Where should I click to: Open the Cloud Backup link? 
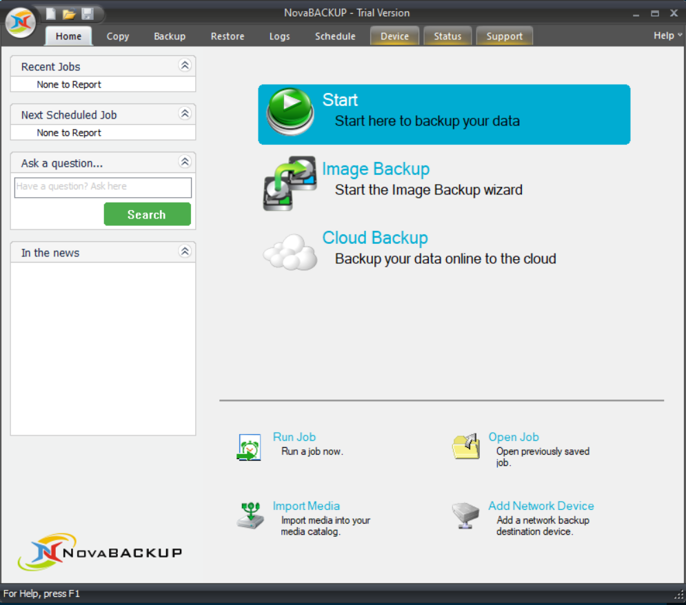pos(375,238)
